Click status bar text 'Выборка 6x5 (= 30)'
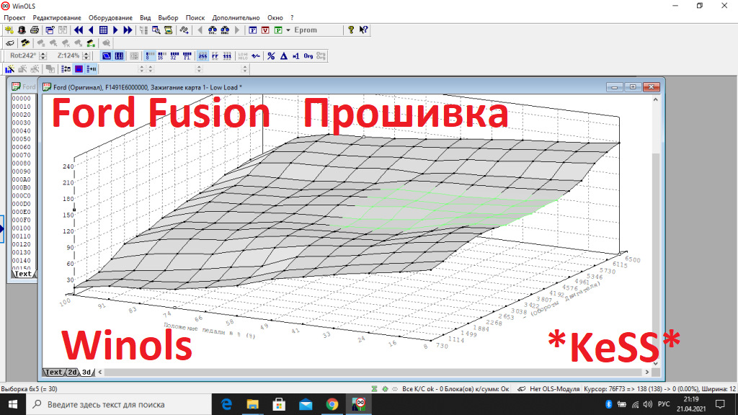Image resolution: width=738 pixels, height=415 pixels. pyautogui.click(x=29, y=388)
